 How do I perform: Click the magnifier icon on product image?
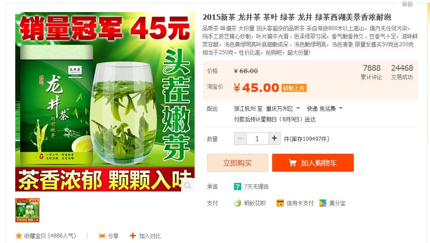188,186
